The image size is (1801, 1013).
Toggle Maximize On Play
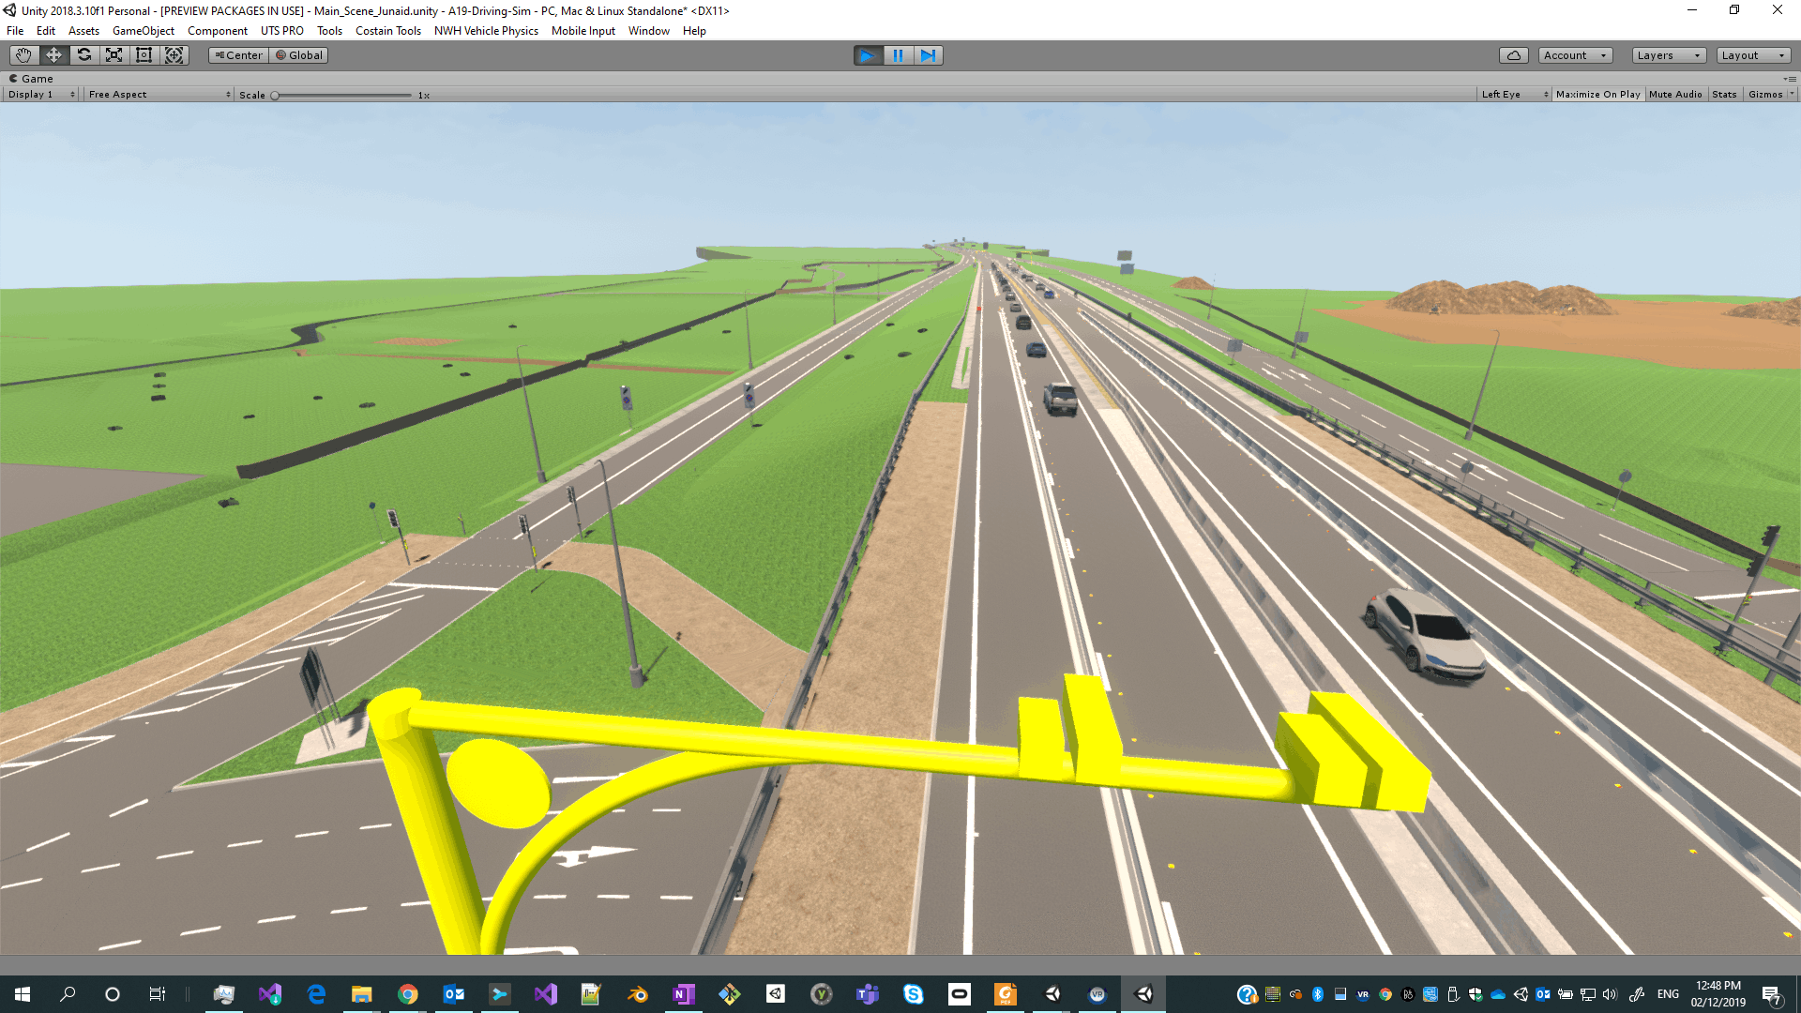point(1597,95)
